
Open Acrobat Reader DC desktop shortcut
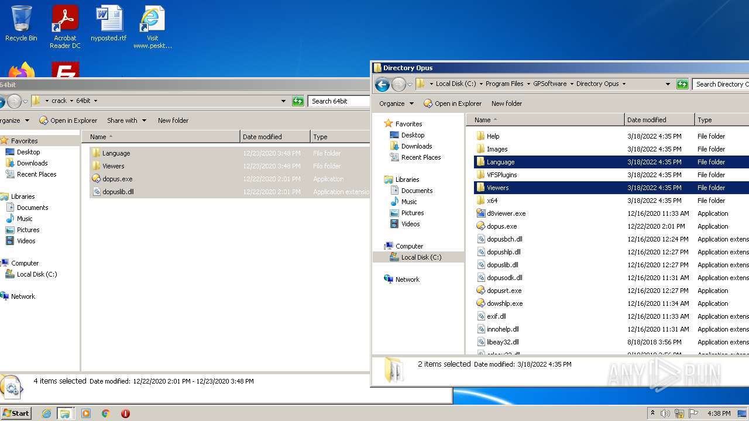coord(65,27)
